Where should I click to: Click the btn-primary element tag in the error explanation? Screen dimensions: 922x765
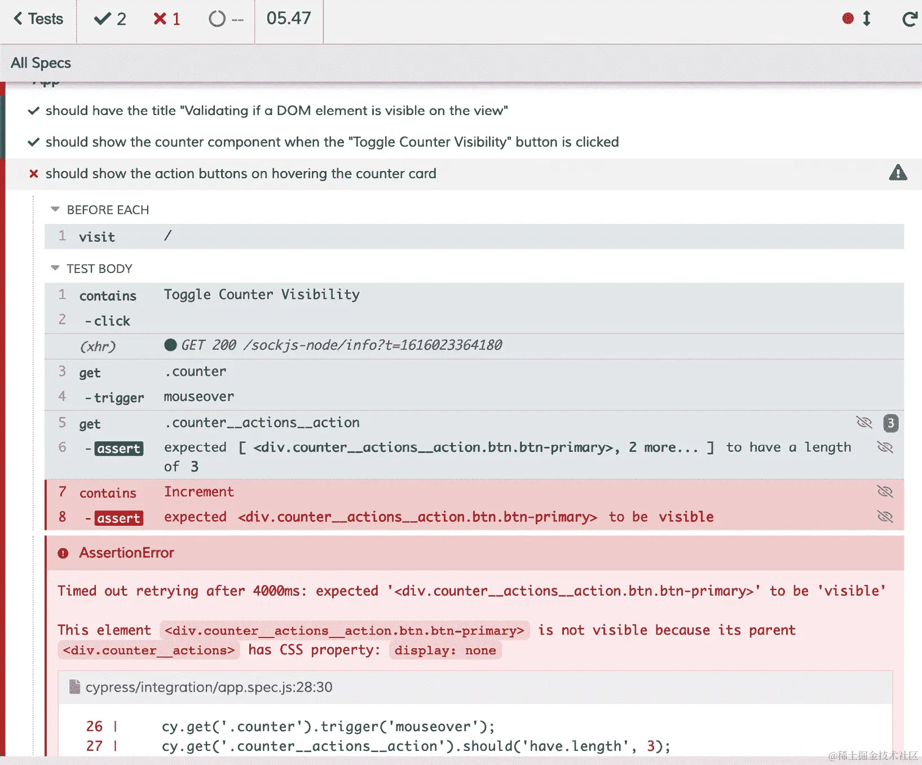coord(345,630)
